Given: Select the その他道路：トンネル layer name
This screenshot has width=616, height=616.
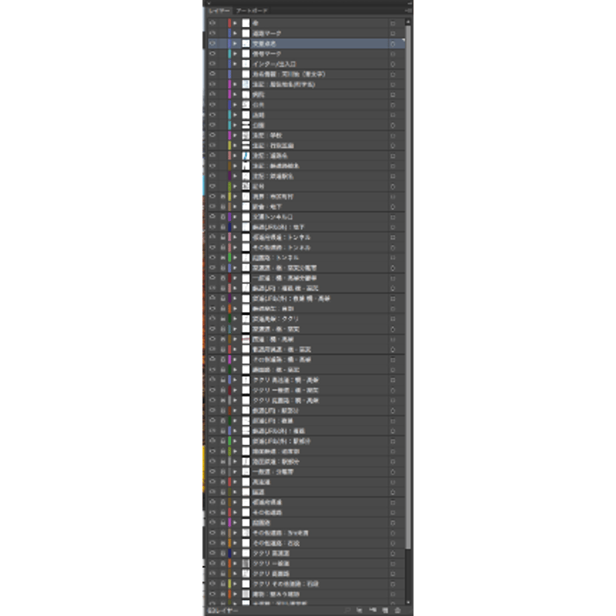Looking at the screenshot, I should coord(281,248).
